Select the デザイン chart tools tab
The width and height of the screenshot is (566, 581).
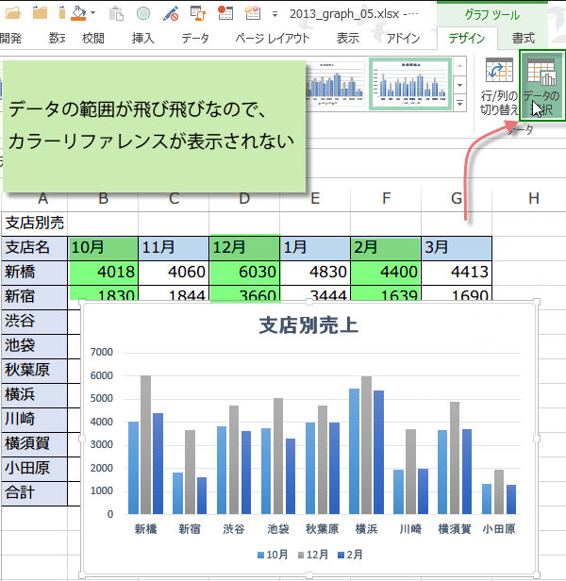pos(467,38)
